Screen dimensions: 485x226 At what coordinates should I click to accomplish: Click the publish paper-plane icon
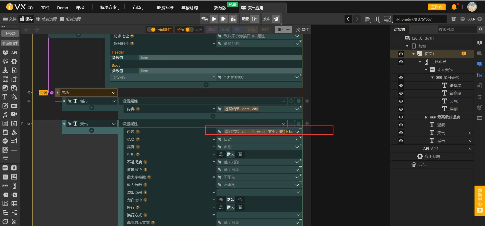(276, 19)
